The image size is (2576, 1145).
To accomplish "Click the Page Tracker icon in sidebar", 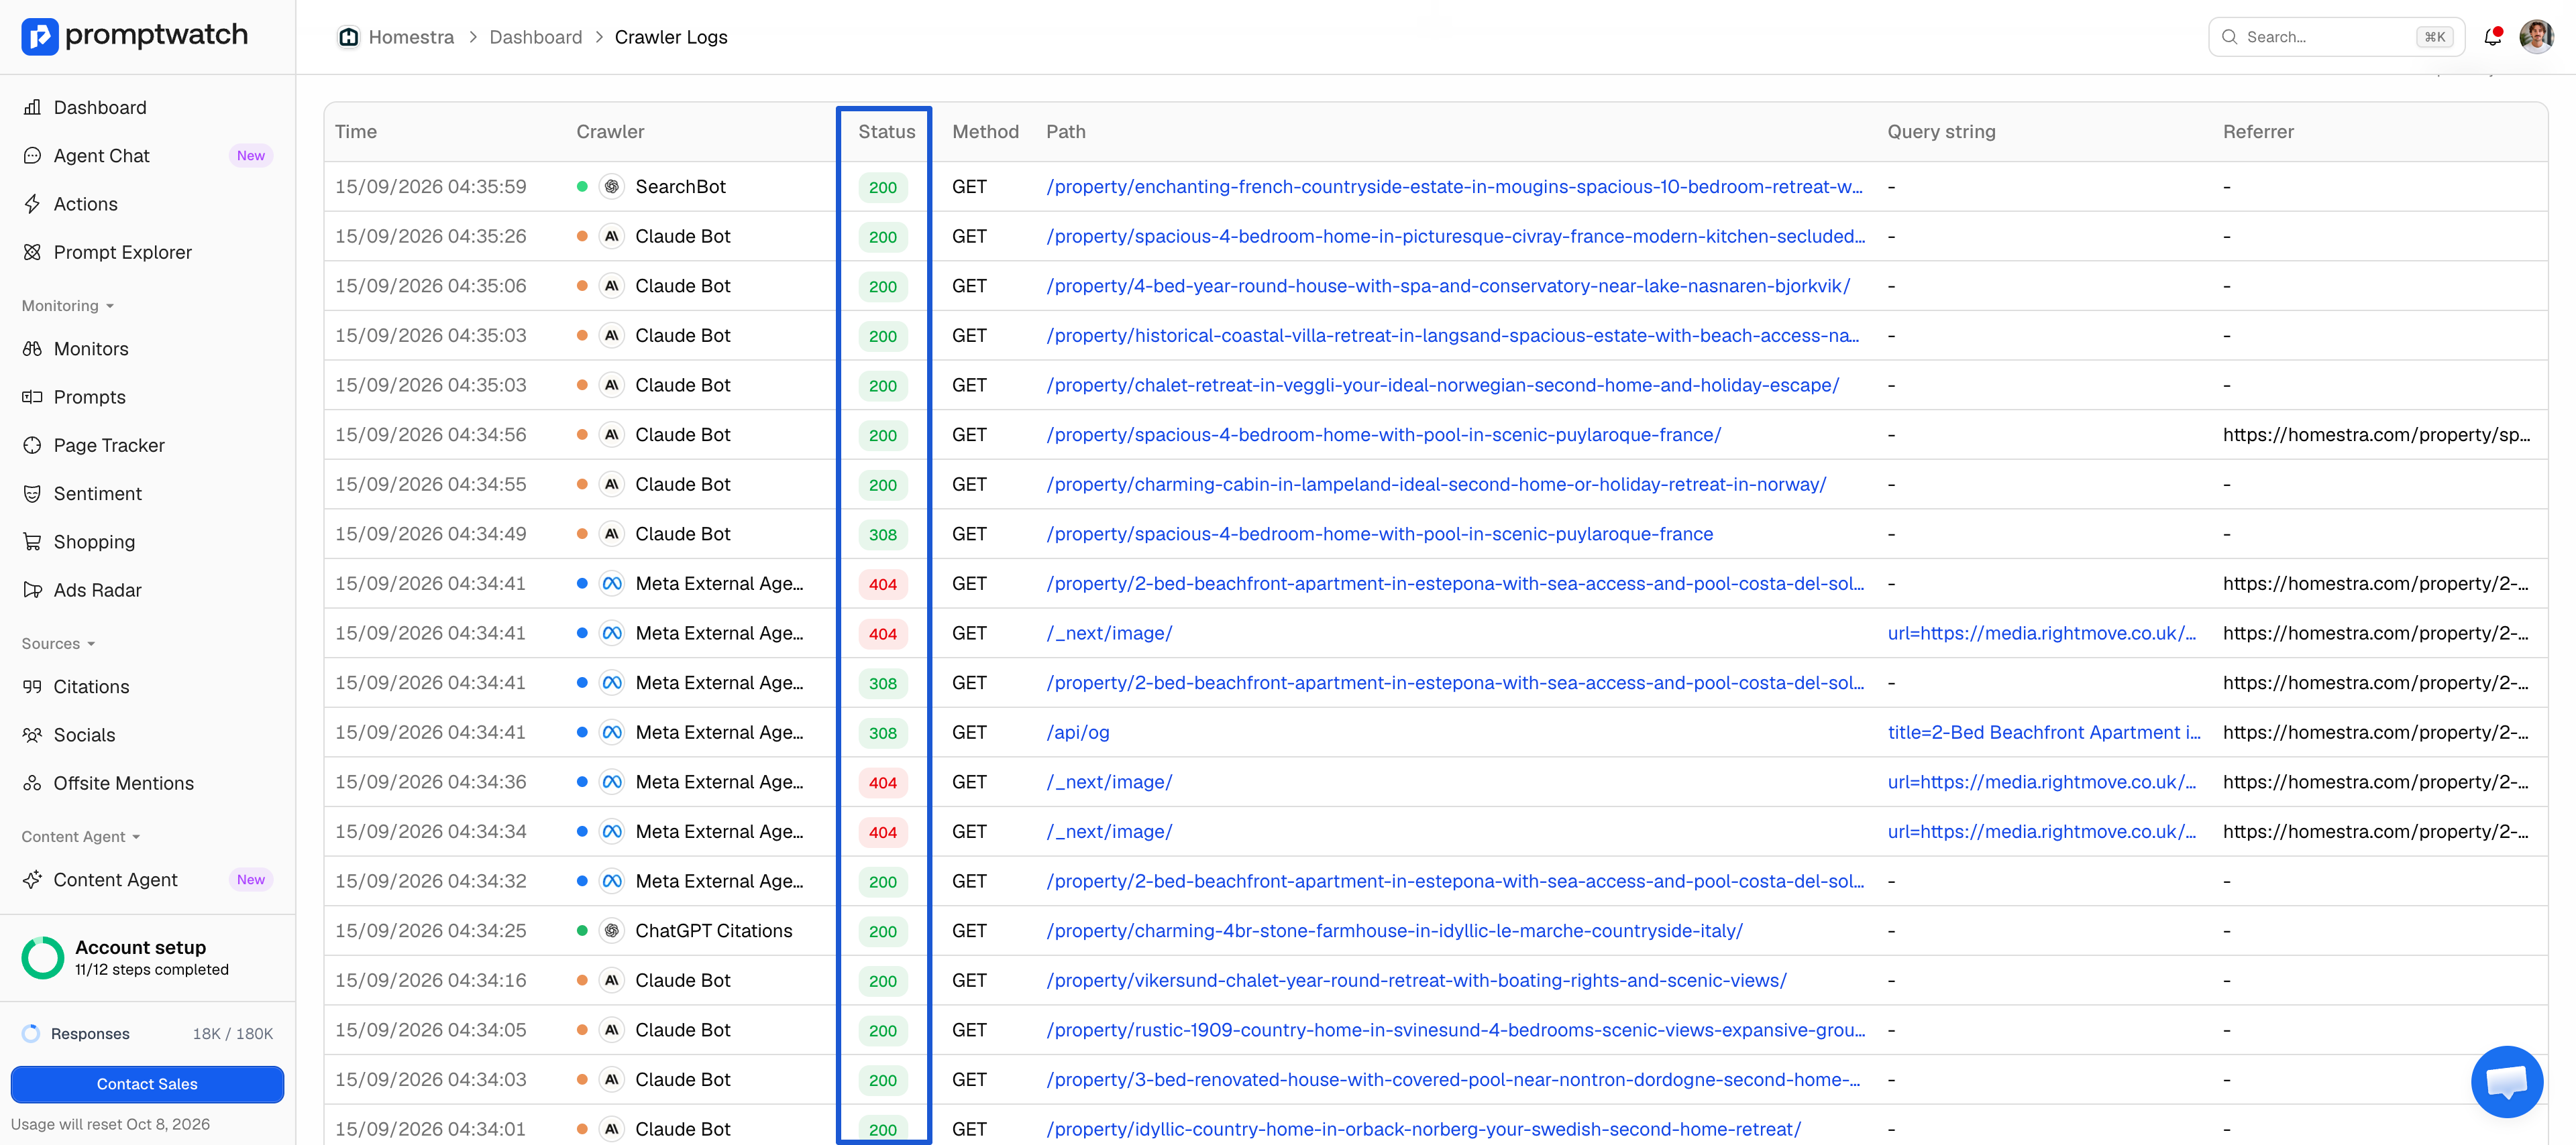I will click(32, 446).
